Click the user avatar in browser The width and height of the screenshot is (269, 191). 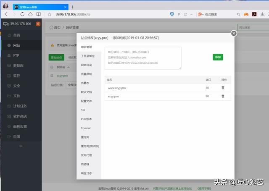pos(5,6)
